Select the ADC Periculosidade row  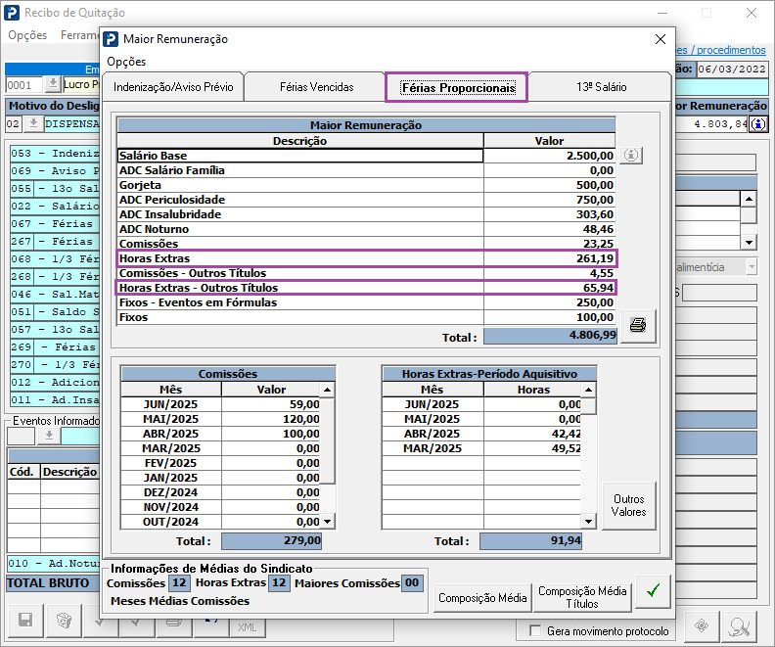366,200
